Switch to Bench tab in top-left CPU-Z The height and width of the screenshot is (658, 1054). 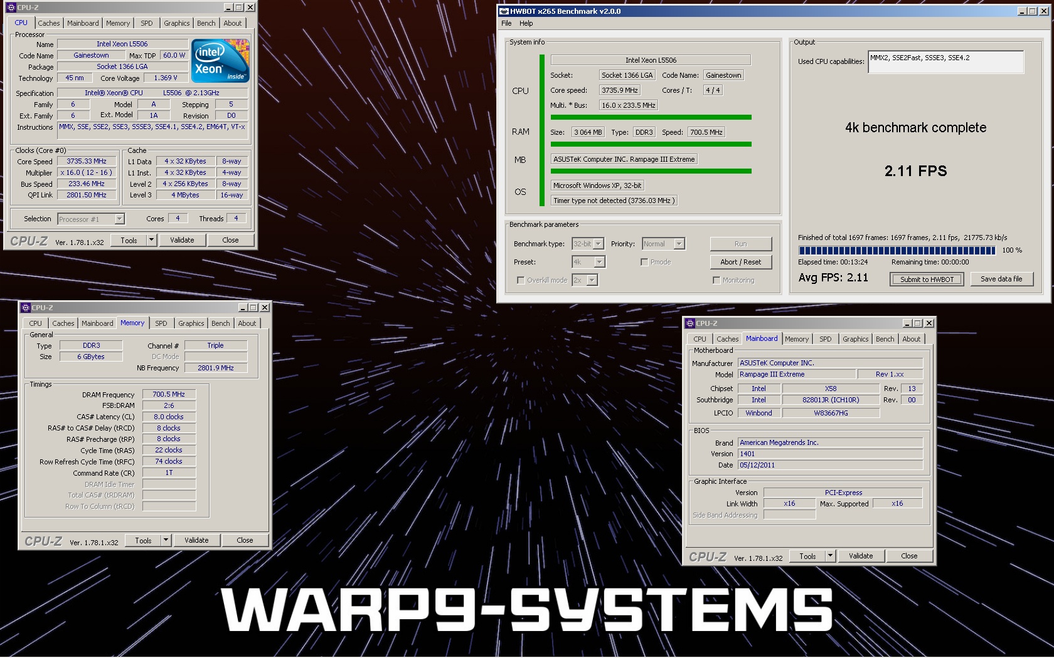click(206, 23)
